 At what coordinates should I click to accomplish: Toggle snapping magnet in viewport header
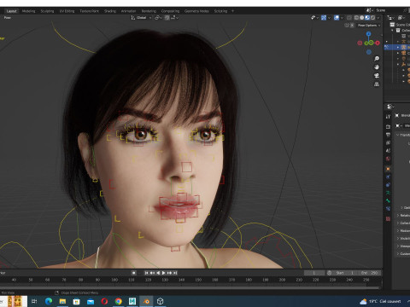point(167,18)
